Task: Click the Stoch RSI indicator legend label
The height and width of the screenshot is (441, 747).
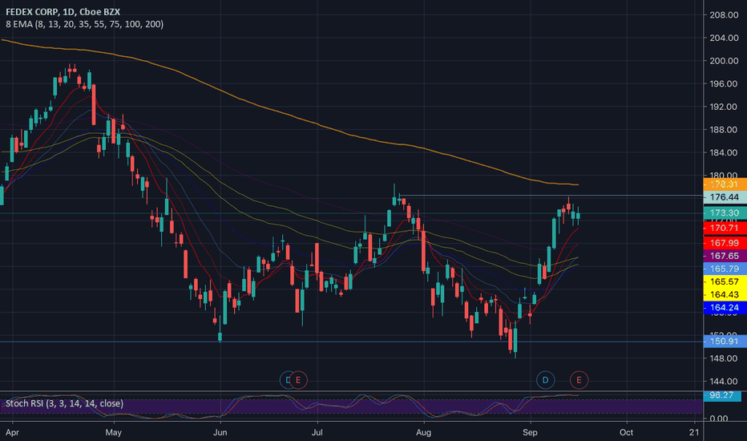Action: (x=64, y=403)
